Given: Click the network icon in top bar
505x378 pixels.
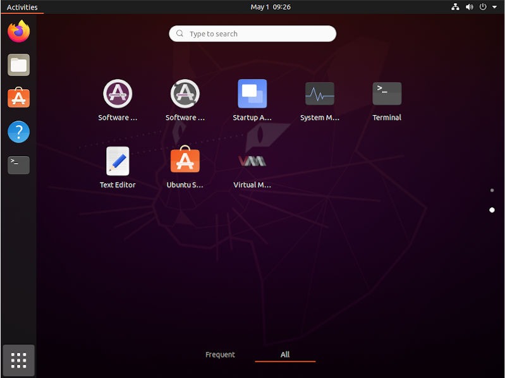Looking at the screenshot, I should (x=455, y=7).
